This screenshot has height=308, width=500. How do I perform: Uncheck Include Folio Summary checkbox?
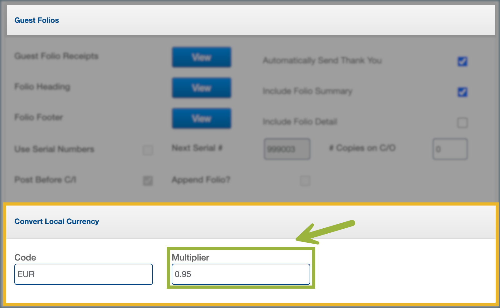pos(462,92)
